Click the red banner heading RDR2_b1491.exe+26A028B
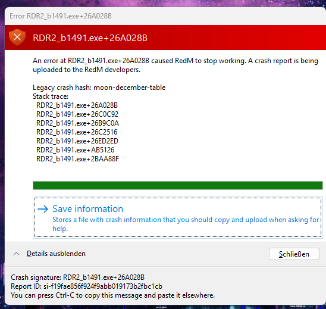This screenshot has width=326, height=309. [90, 38]
